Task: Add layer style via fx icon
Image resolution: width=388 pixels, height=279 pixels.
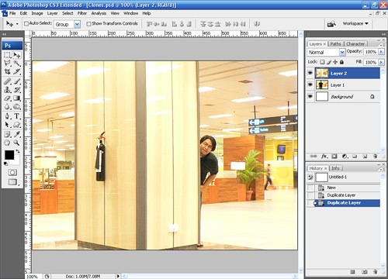Action: click(x=324, y=157)
